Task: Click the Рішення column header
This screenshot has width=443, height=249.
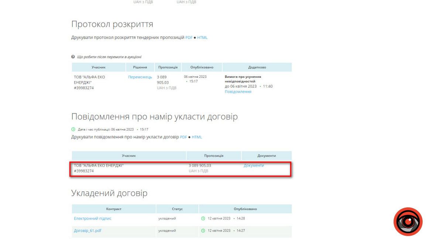Action: coord(140,67)
